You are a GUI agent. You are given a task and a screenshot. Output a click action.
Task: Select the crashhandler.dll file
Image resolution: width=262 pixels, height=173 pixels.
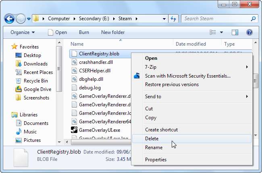(96, 62)
